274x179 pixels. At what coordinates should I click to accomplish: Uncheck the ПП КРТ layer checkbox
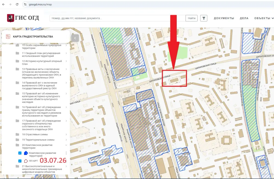pos(20,161)
